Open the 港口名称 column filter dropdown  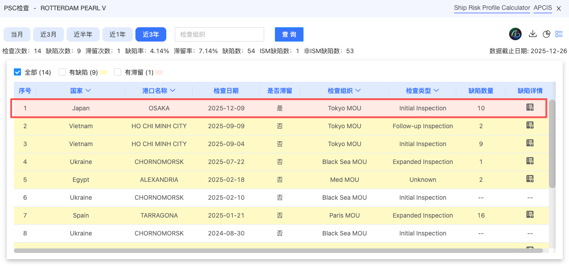click(x=173, y=91)
